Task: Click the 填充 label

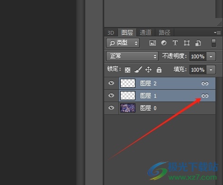Action: tap(180, 69)
